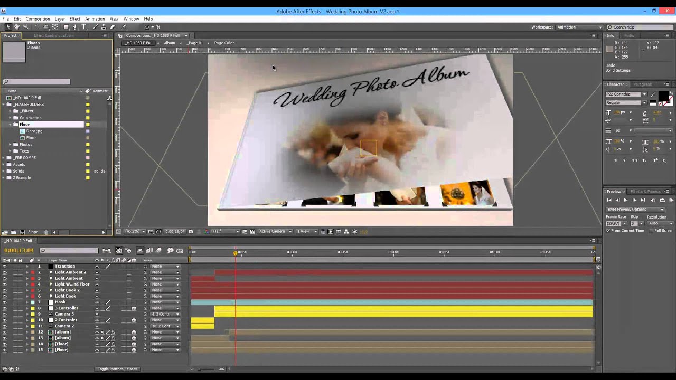Select the Rectangle shape tool

[x=66, y=27]
